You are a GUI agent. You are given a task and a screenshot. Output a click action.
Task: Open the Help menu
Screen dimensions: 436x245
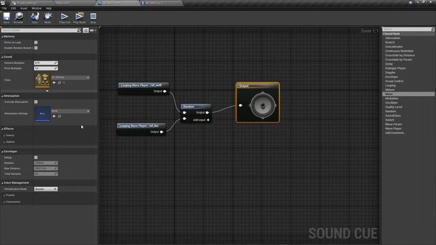click(x=48, y=8)
